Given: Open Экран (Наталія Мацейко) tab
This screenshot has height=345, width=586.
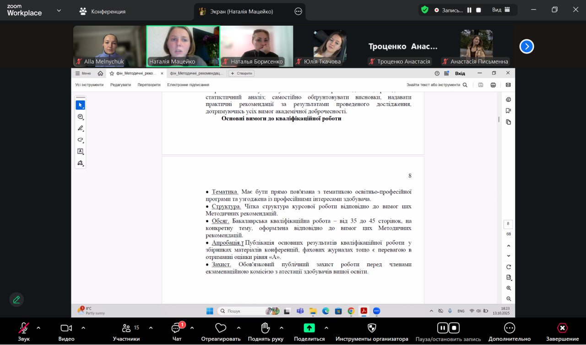Looking at the screenshot, I should point(243,11).
